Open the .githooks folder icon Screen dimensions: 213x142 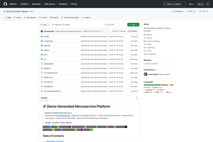click(x=42, y=45)
